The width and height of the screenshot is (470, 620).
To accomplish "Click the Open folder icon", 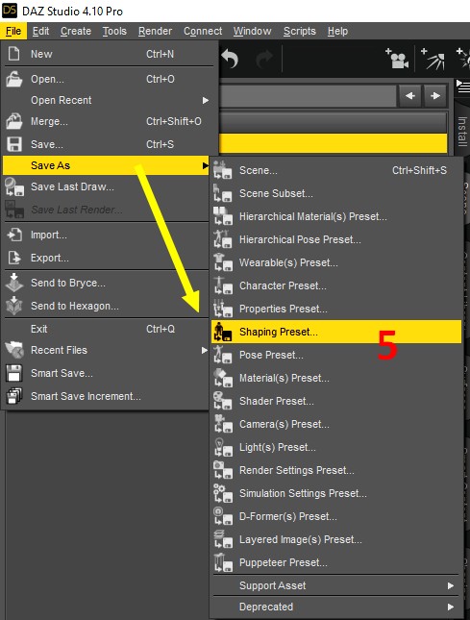I will pyautogui.click(x=13, y=79).
